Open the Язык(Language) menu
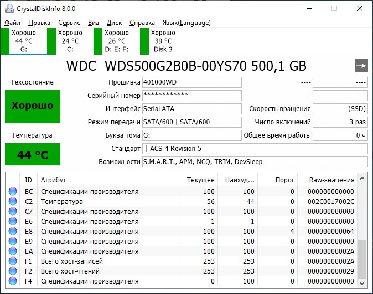Image resolution: width=373 pixels, height=294 pixels. click(x=186, y=23)
